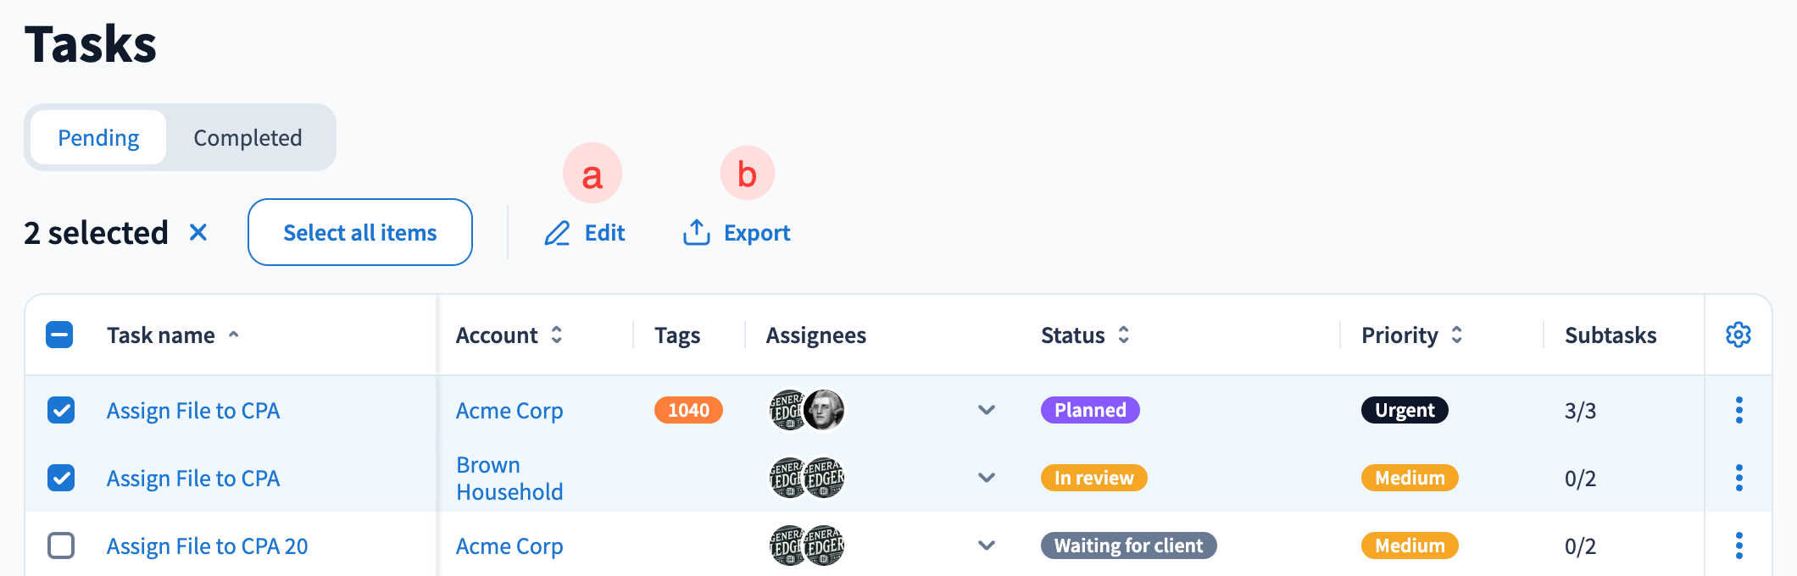The image size is (1797, 576).
Task: Open table column settings gear
Action: tap(1738, 335)
